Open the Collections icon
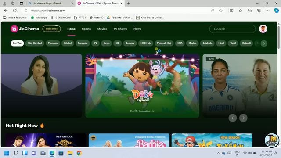 tap(250, 11)
